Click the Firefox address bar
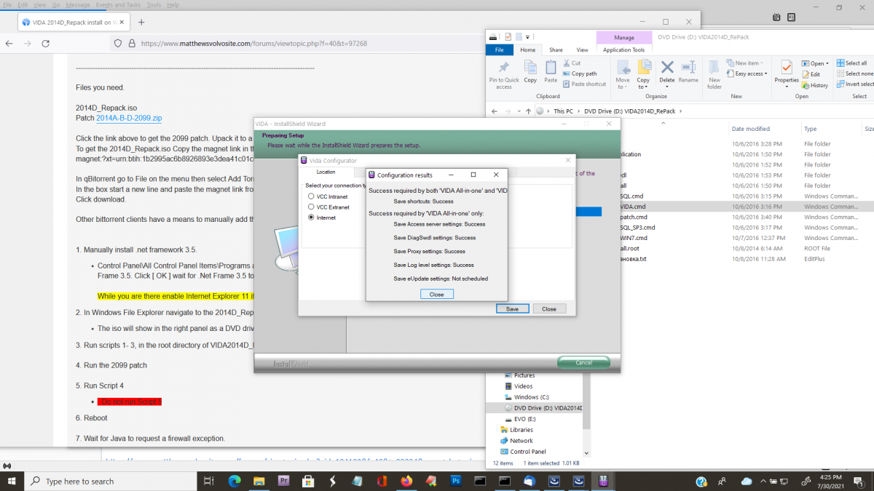This screenshot has height=491, width=874. tap(255, 43)
